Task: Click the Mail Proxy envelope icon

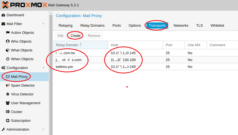Action: tap(8, 76)
